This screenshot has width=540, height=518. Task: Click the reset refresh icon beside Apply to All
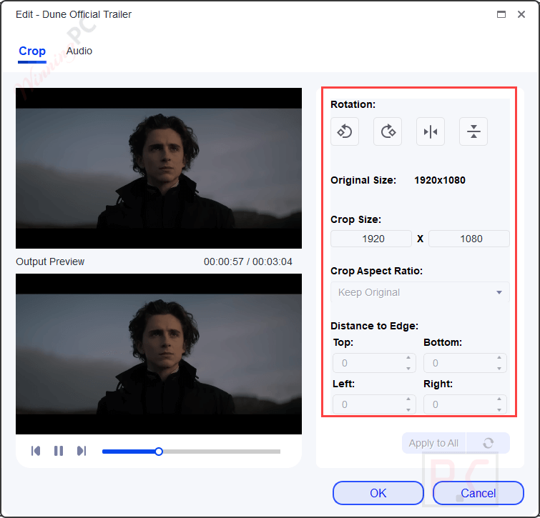[x=488, y=443]
